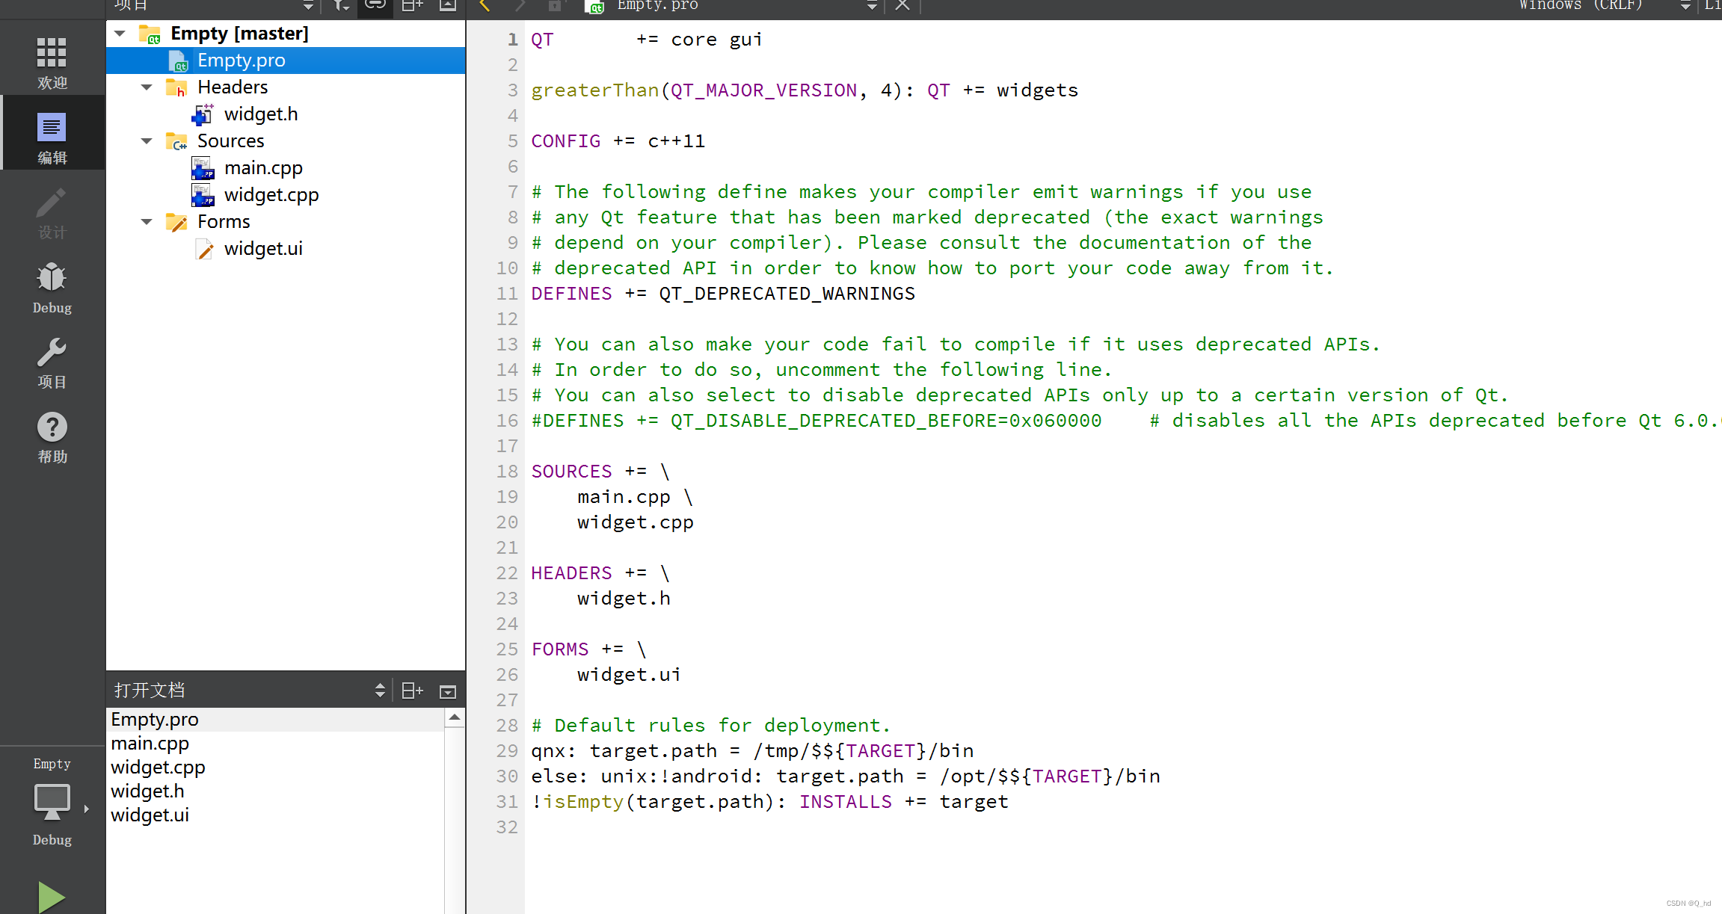The image size is (1722, 914).
Task: Select widget.ui under Forms
Action: point(263,249)
